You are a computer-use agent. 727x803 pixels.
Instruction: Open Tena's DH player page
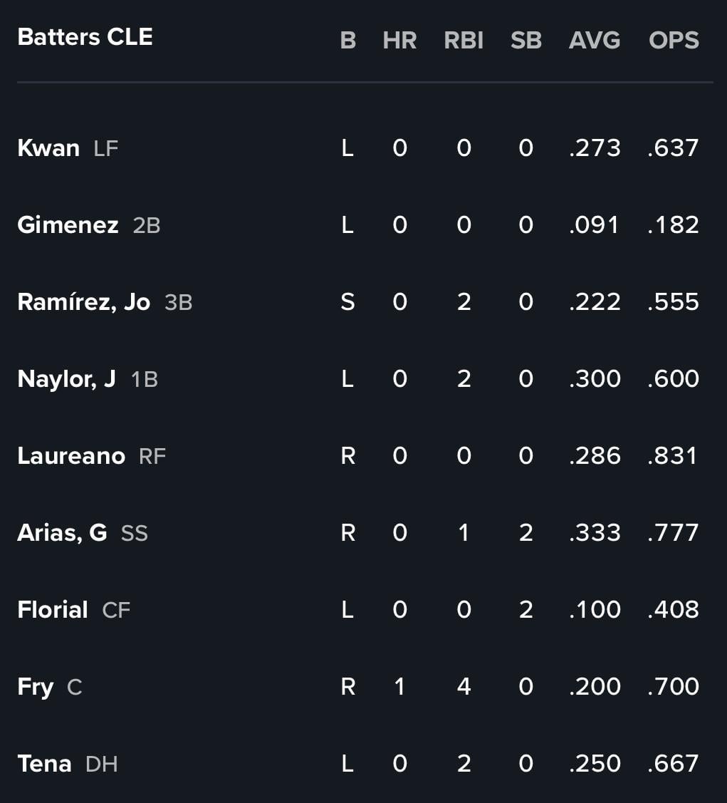pyautogui.click(x=45, y=764)
